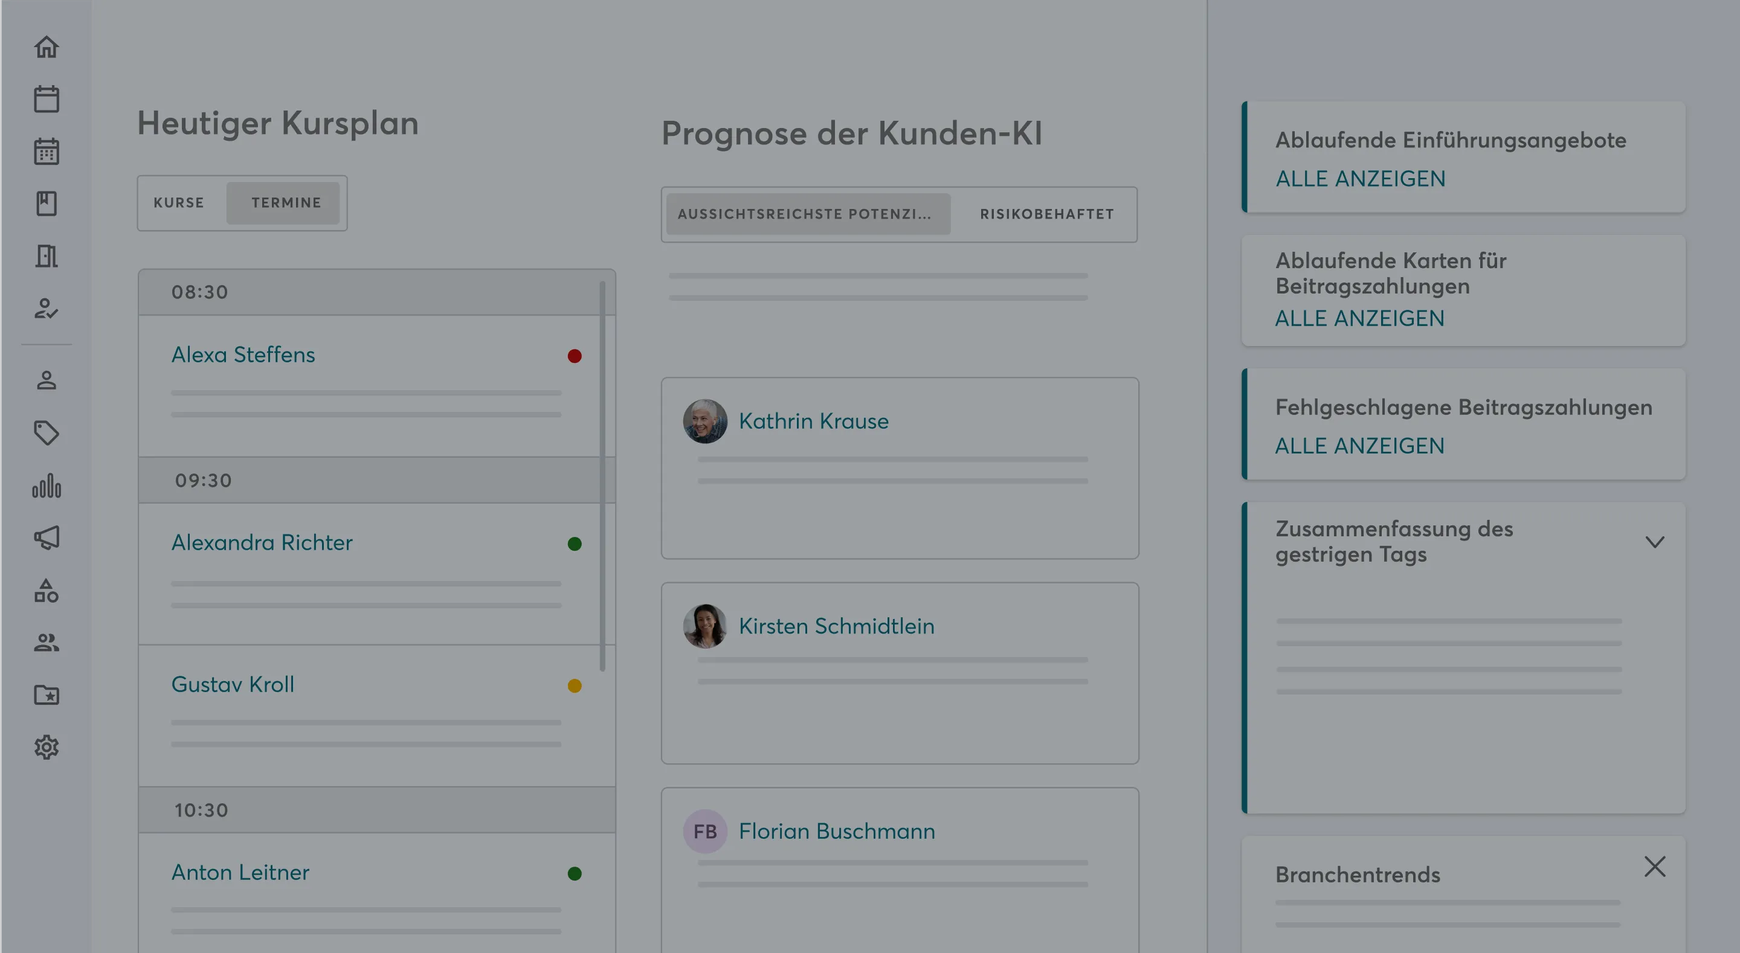
Task: Close the Branchentrends card
Action: pos(1654,867)
